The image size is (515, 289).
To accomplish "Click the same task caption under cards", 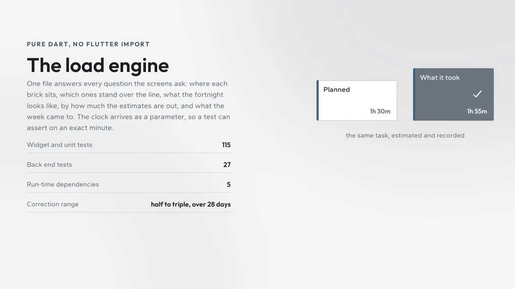I will [405, 135].
